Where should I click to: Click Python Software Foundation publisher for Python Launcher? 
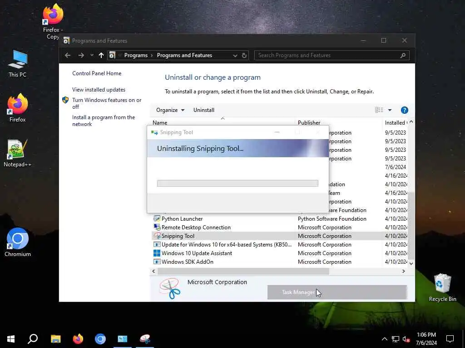(332, 219)
